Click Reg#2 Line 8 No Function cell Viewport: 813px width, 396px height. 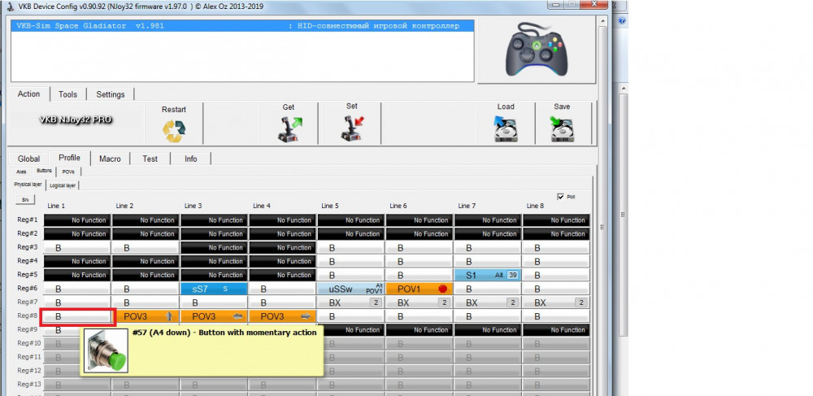pyautogui.click(x=556, y=233)
